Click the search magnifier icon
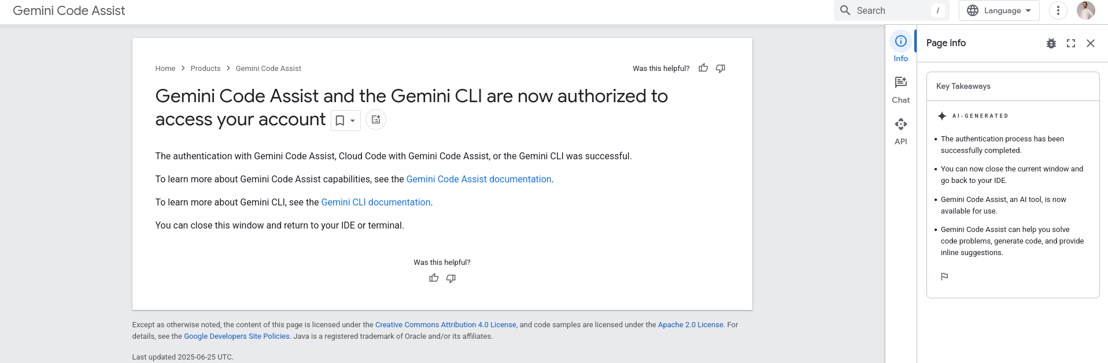 (x=845, y=10)
